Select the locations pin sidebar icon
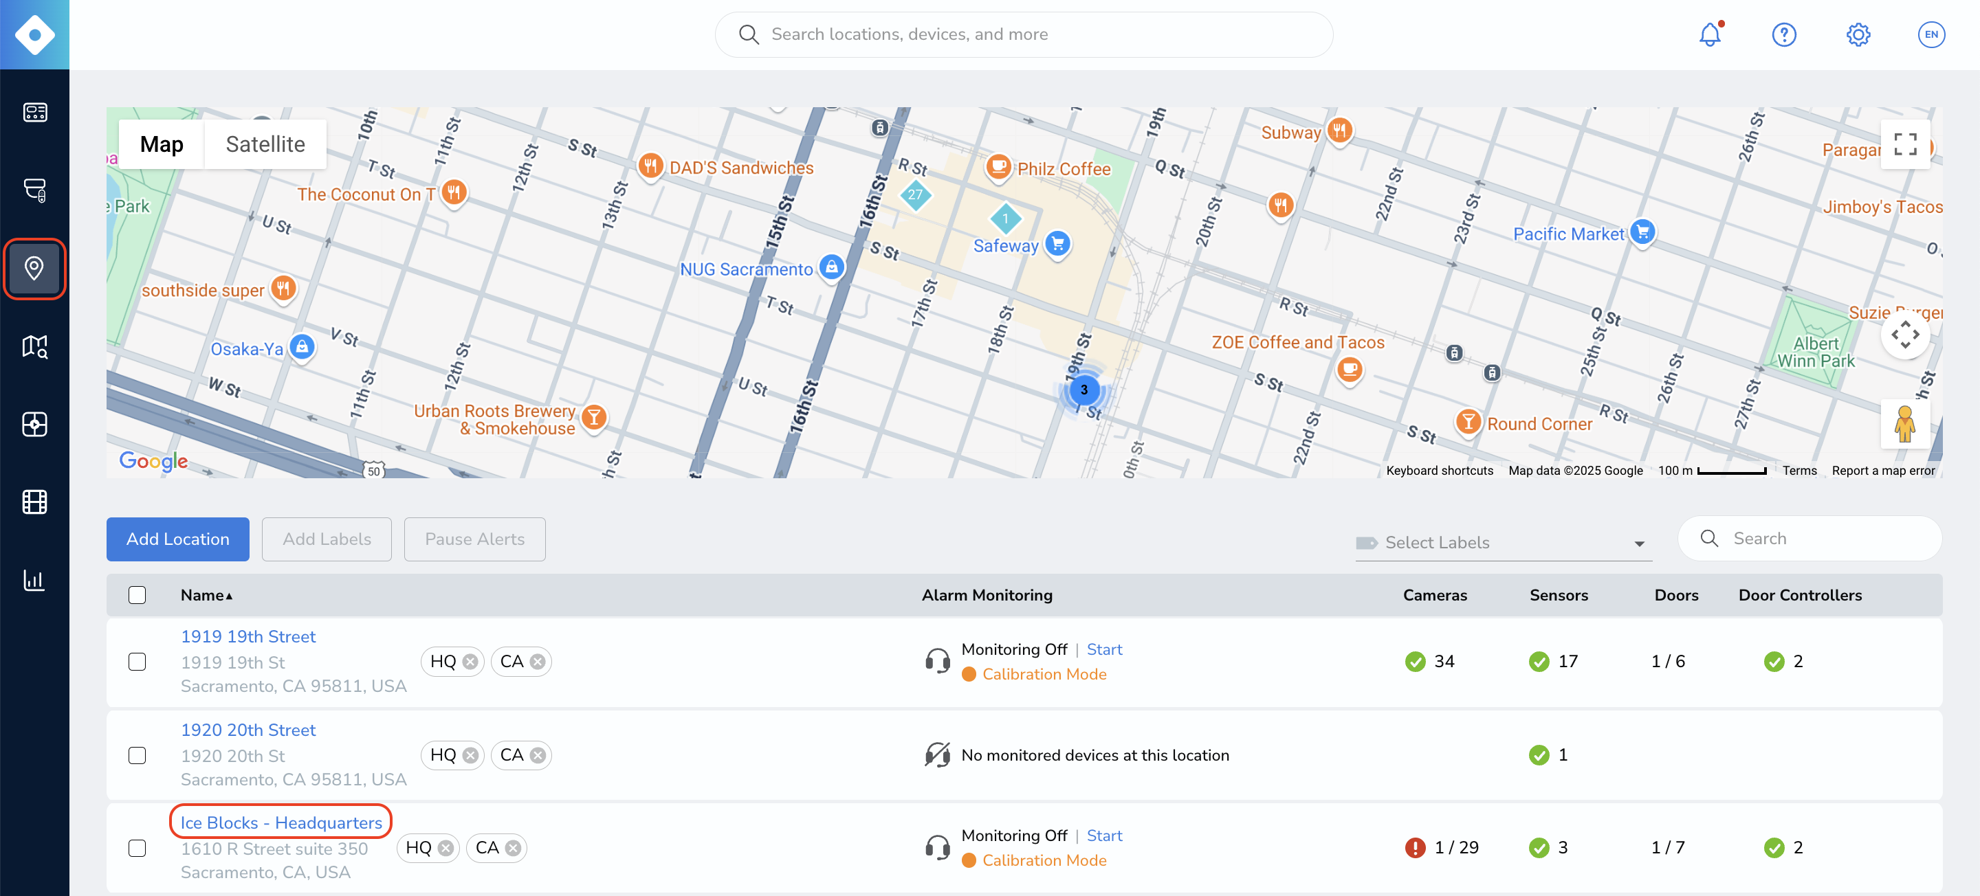 [x=34, y=268]
